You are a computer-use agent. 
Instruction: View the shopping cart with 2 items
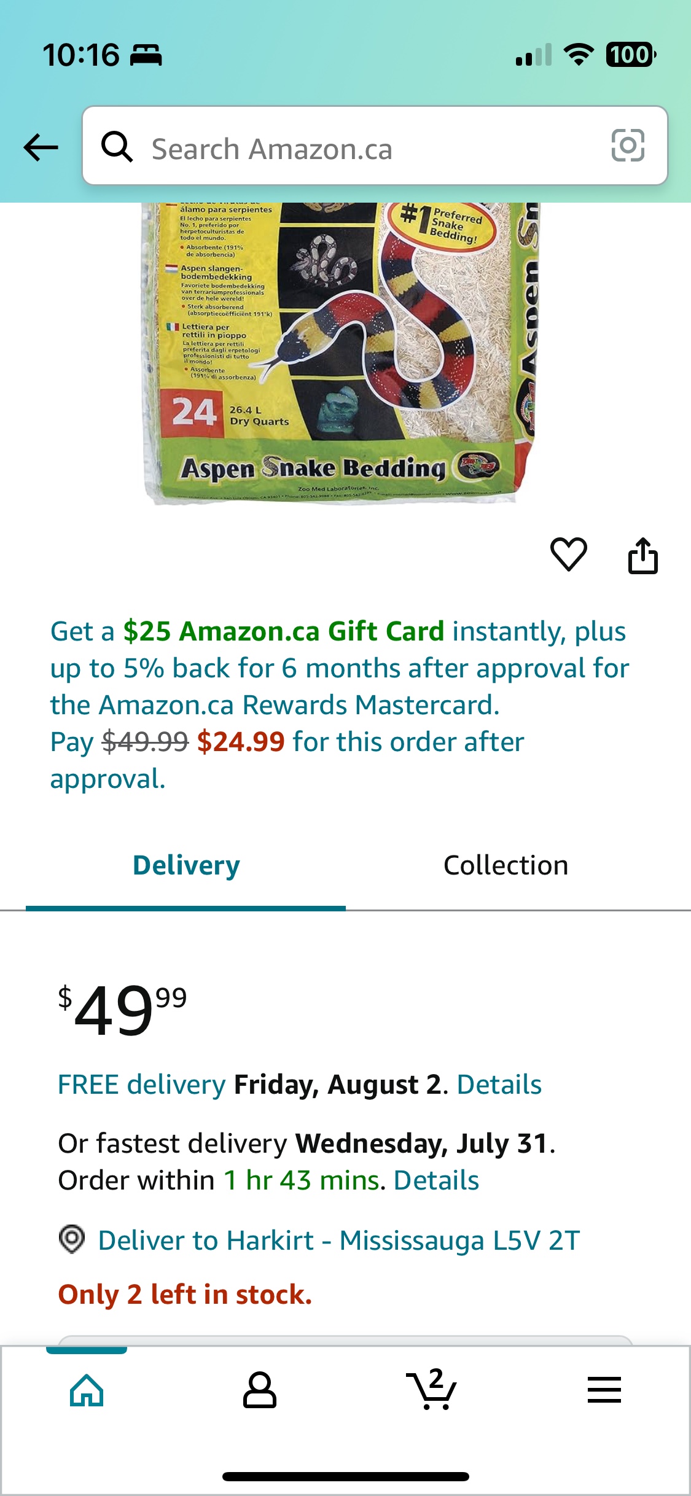tap(431, 1389)
